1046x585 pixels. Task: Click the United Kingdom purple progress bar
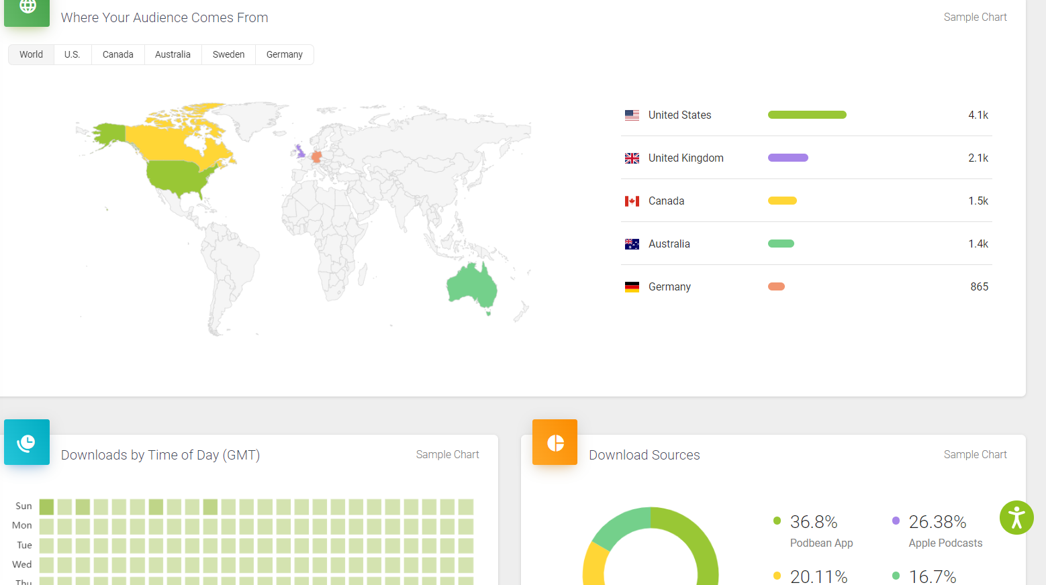click(x=788, y=158)
